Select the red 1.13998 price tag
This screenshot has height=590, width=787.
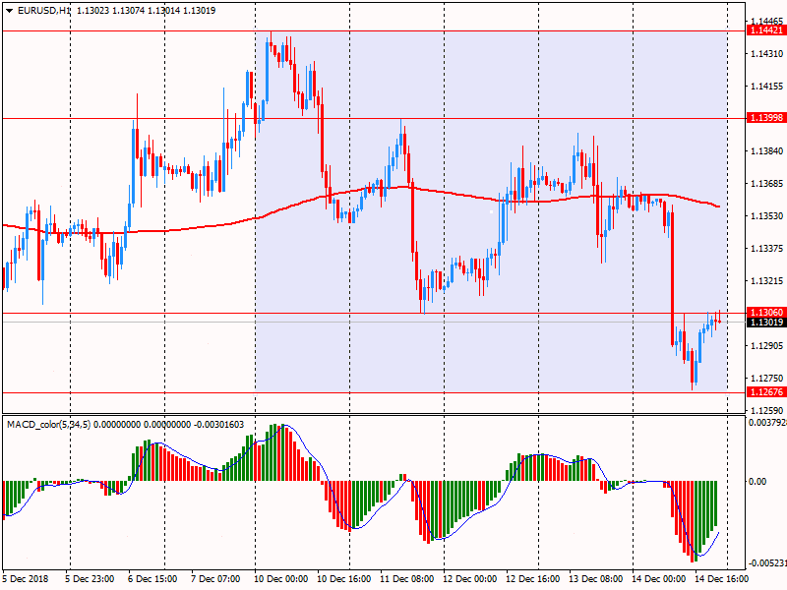pos(766,118)
